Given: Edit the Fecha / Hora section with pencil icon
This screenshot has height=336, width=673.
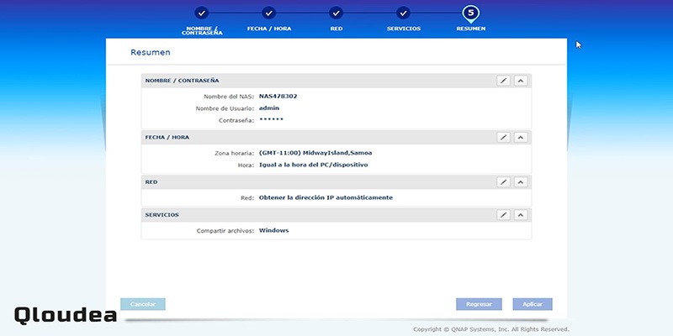Looking at the screenshot, I should pos(503,137).
